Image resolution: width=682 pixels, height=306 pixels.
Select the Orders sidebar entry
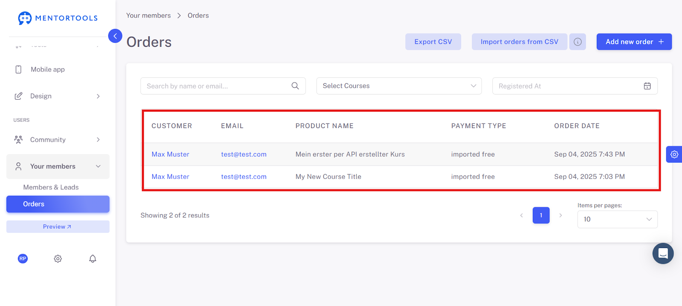click(x=58, y=204)
